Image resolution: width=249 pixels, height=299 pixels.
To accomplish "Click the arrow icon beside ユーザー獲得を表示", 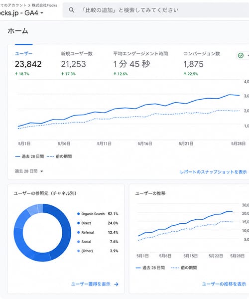I will [x=116, y=284].
